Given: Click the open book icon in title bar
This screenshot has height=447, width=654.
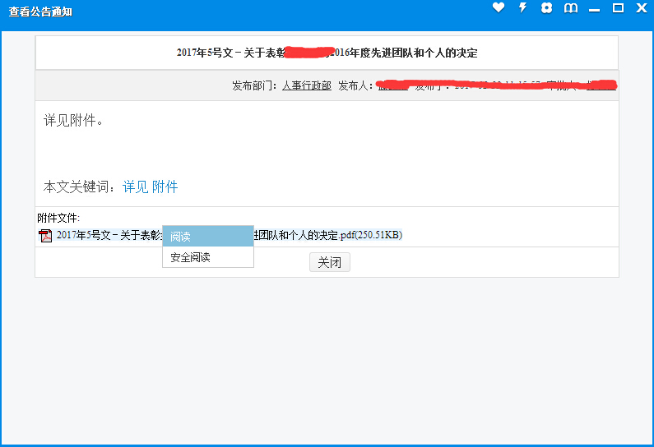Looking at the screenshot, I should click(571, 8).
